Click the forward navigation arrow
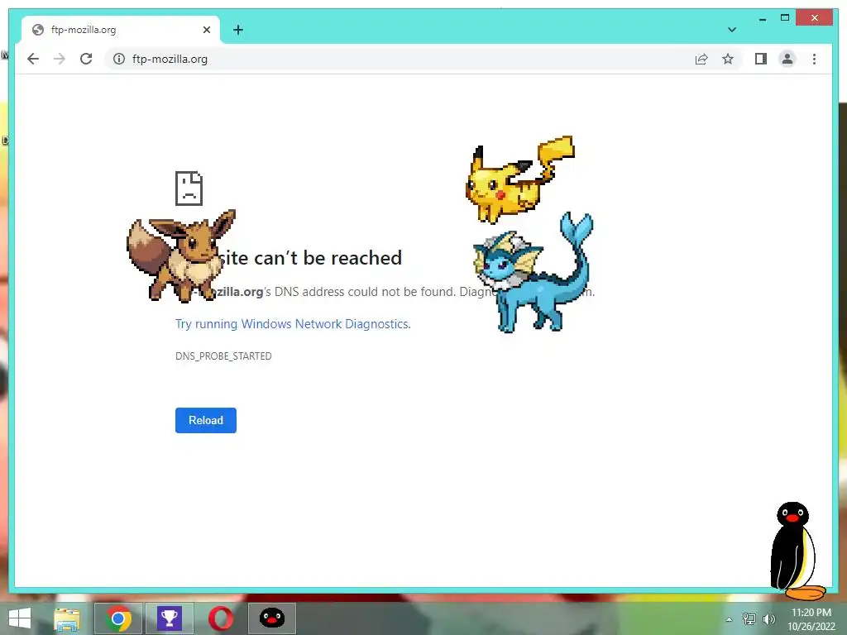This screenshot has width=847, height=635. click(x=60, y=59)
